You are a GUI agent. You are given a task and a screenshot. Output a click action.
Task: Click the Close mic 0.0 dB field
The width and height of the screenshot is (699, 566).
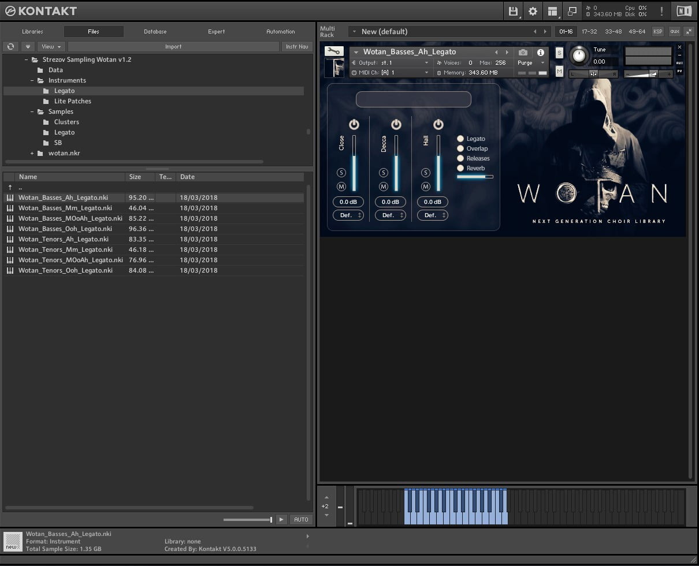click(348, 202)
